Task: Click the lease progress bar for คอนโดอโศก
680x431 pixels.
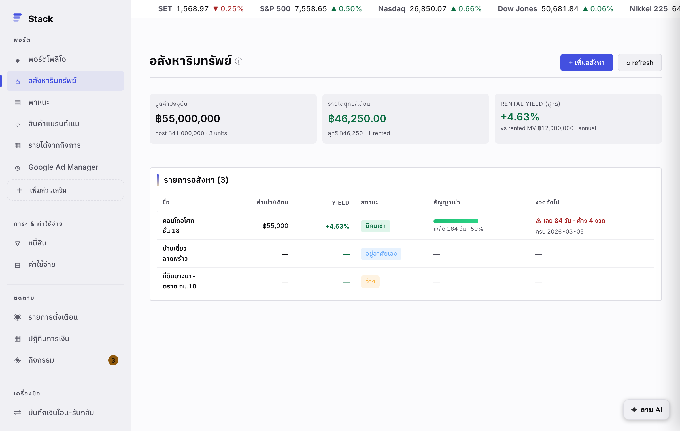Action: pos(456,221)
